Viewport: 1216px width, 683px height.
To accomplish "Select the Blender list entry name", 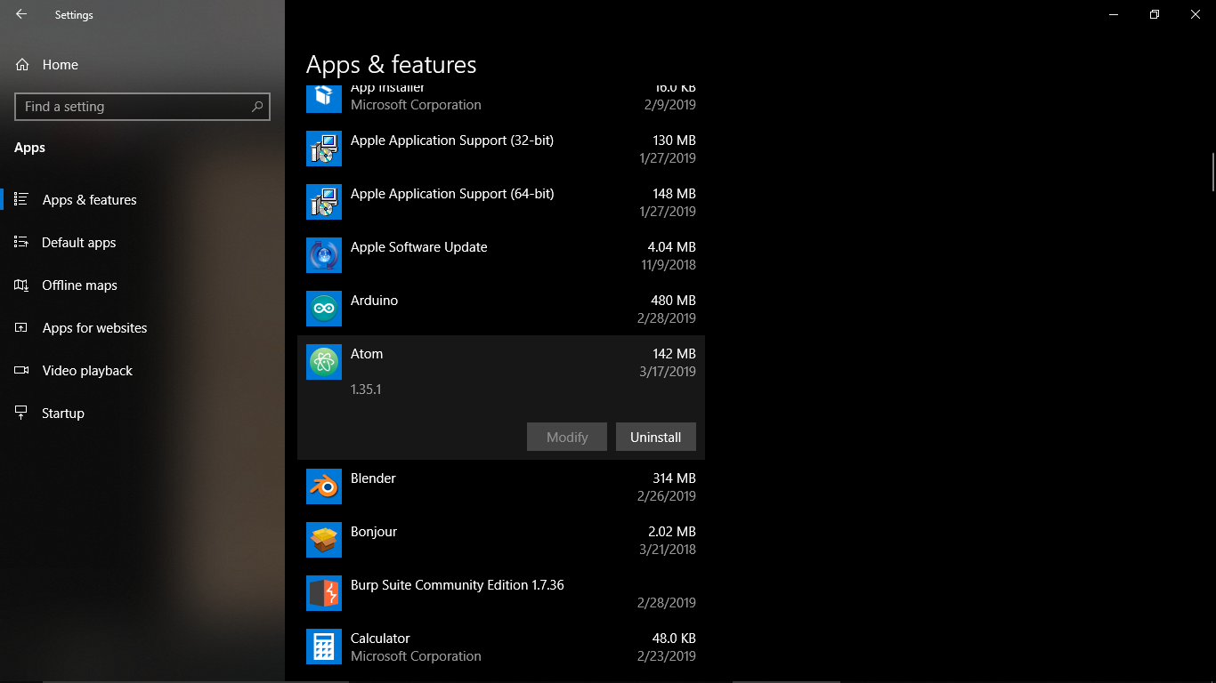I will [x=373, y=478].
